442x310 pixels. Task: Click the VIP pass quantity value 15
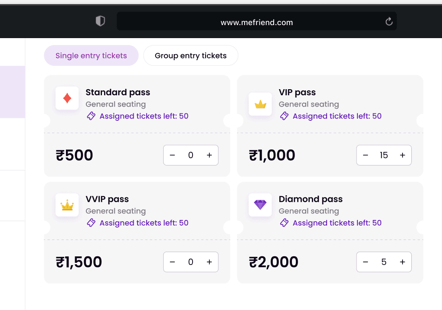[x=384, y=155]
